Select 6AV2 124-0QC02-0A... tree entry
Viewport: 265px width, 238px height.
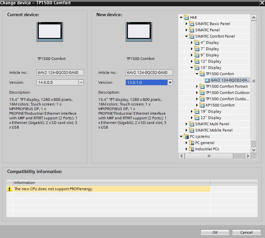(230, 80)
